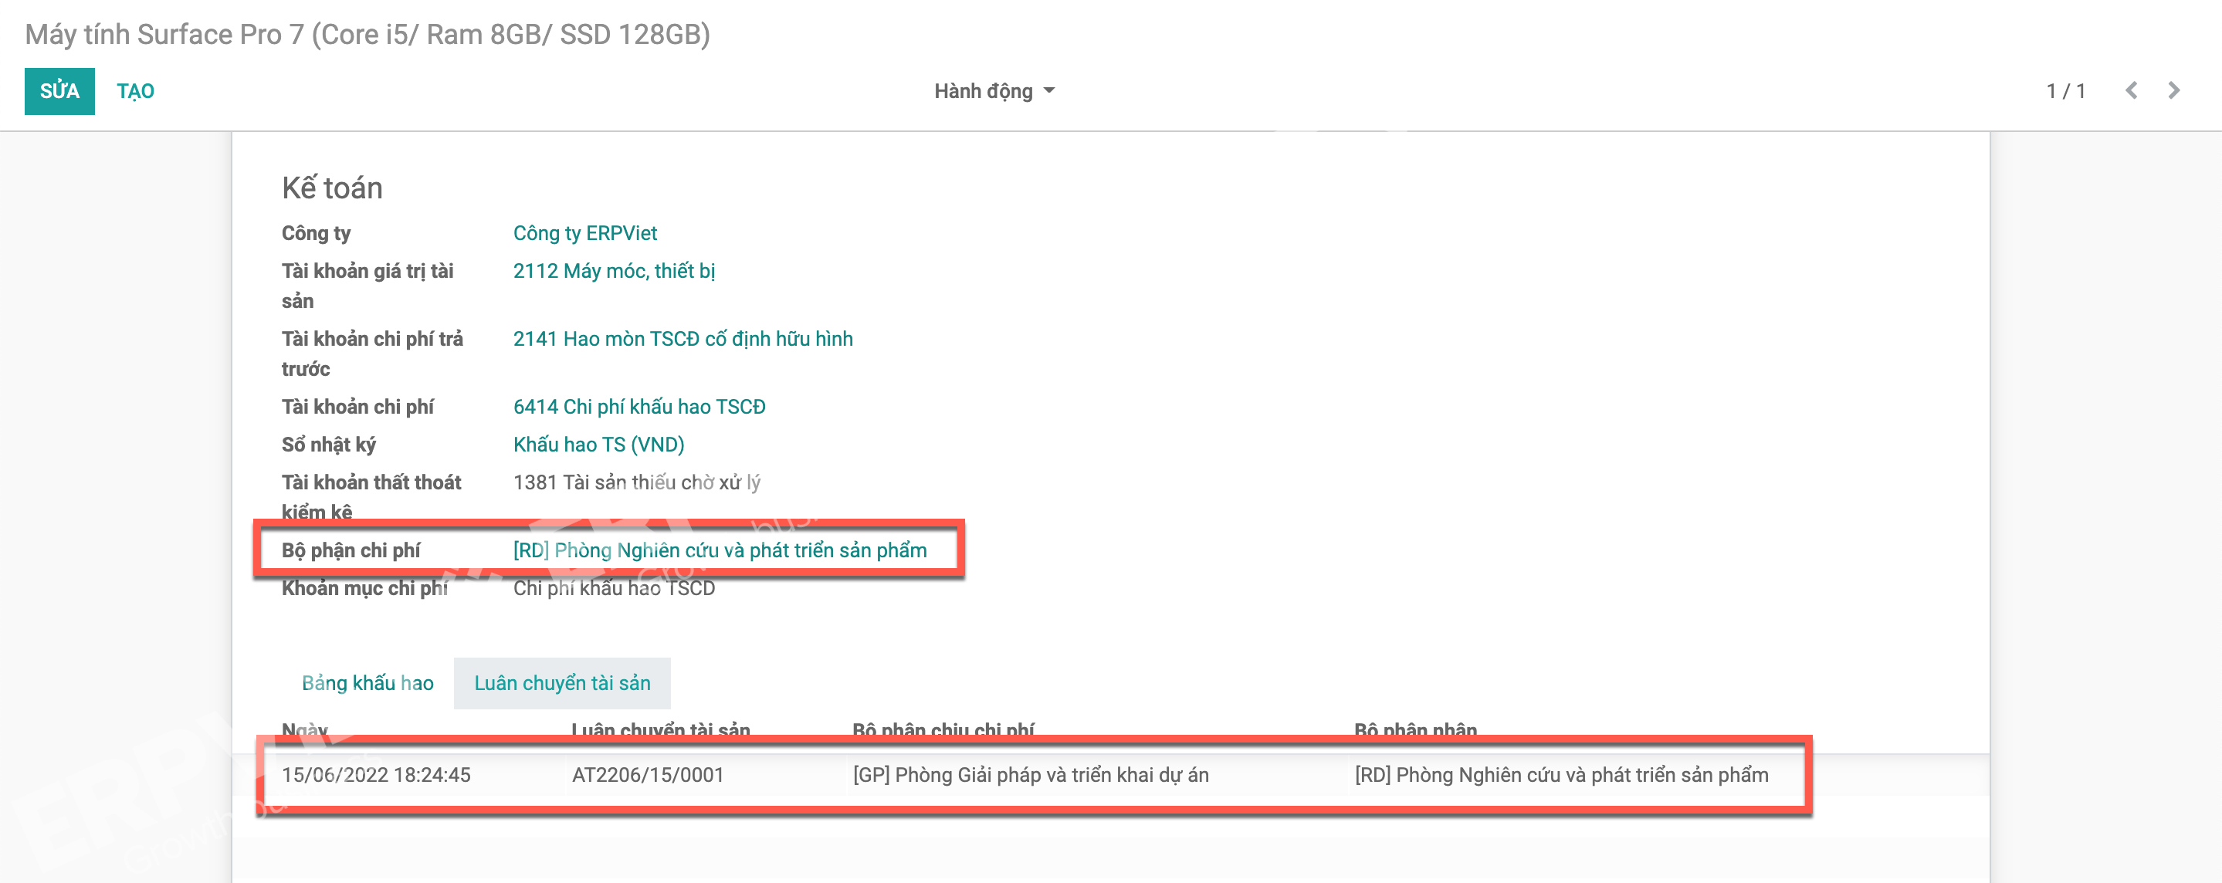Click the 1 / 1 pager counter
This screenshot has width=2222, height=883.
pyautogui.click(x=2065, y=90)
